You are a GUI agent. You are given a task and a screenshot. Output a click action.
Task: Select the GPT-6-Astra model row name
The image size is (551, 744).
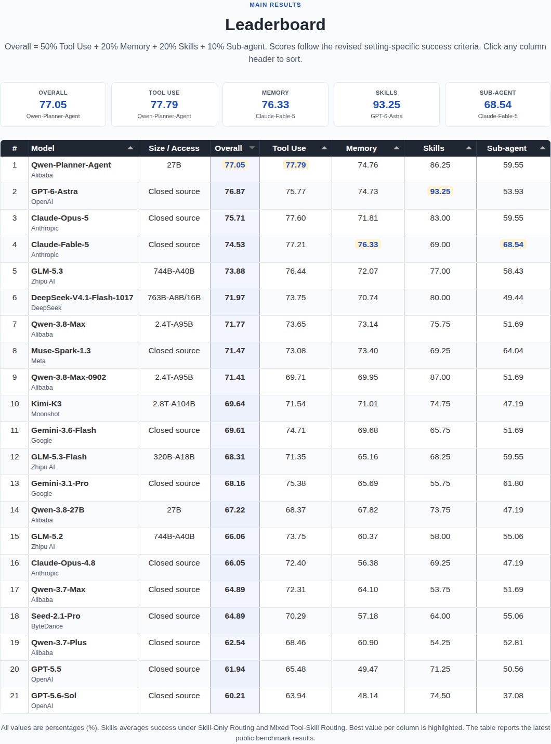tap(55, 191)
